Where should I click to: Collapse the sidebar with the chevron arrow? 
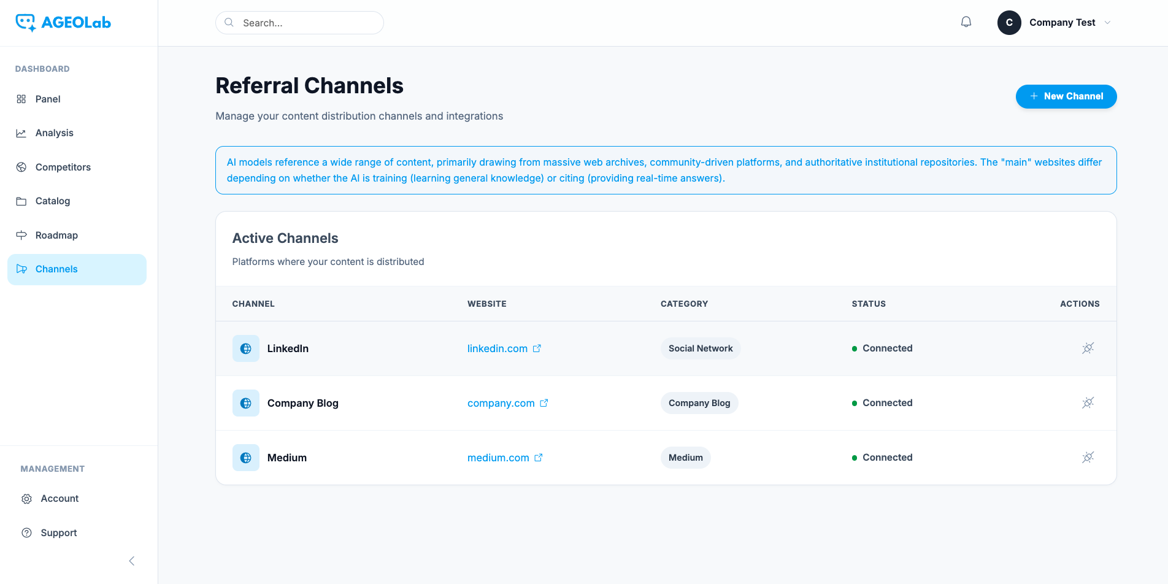click(131, 561)
